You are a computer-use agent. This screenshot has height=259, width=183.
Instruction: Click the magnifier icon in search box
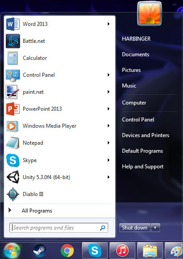(x=102, y=228)
